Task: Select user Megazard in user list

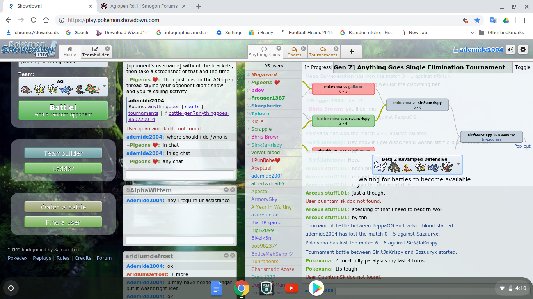Action: 274,75
